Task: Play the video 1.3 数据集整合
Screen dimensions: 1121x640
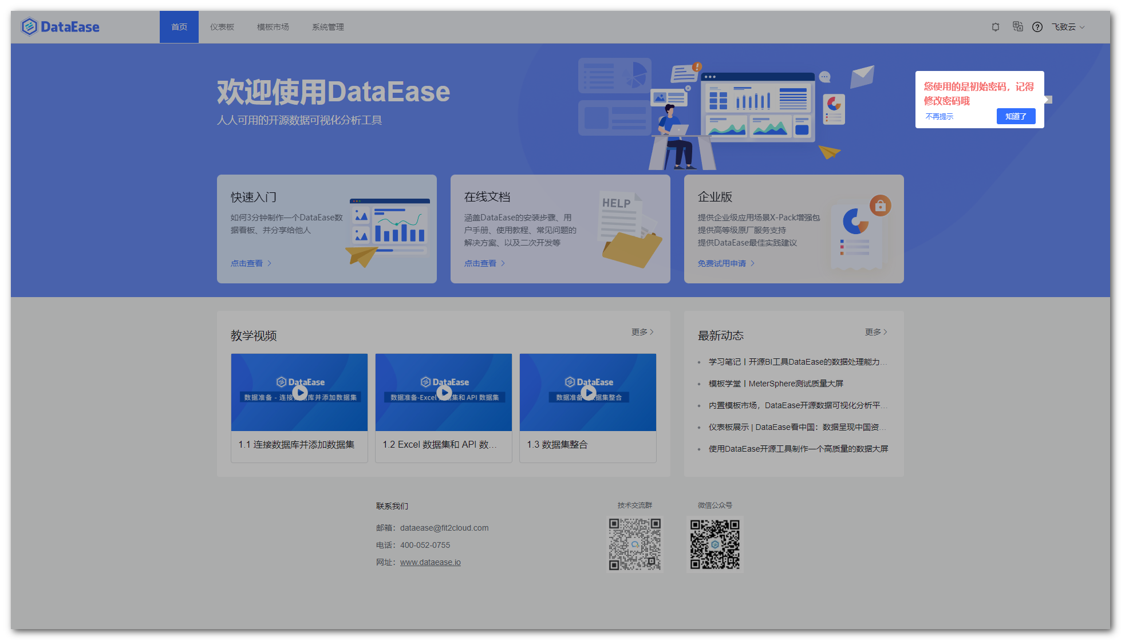Action: click(x=587, y=392)
